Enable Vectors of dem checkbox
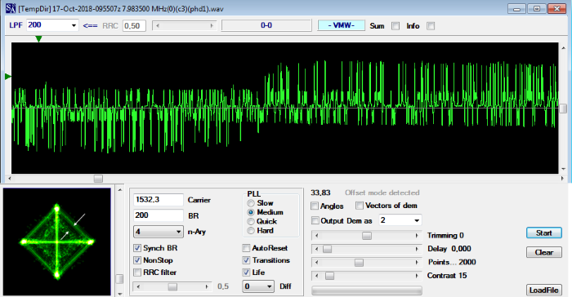Image resolution: width=572 pixels, height=297 pixels. point(360,206)
